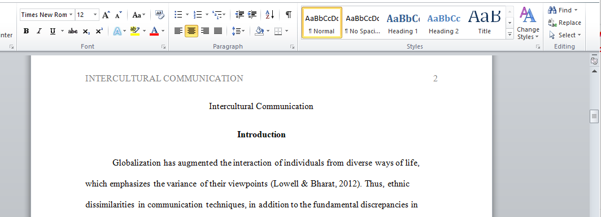Image resolution: width=601 pixels, height=217 pixels.
Task: Open the font color dropdown arrow
Action: coord(163,31)
